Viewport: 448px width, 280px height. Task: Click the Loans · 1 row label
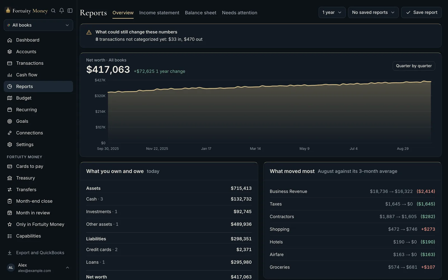pos(95,262)
